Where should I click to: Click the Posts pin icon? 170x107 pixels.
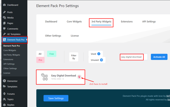5,12
